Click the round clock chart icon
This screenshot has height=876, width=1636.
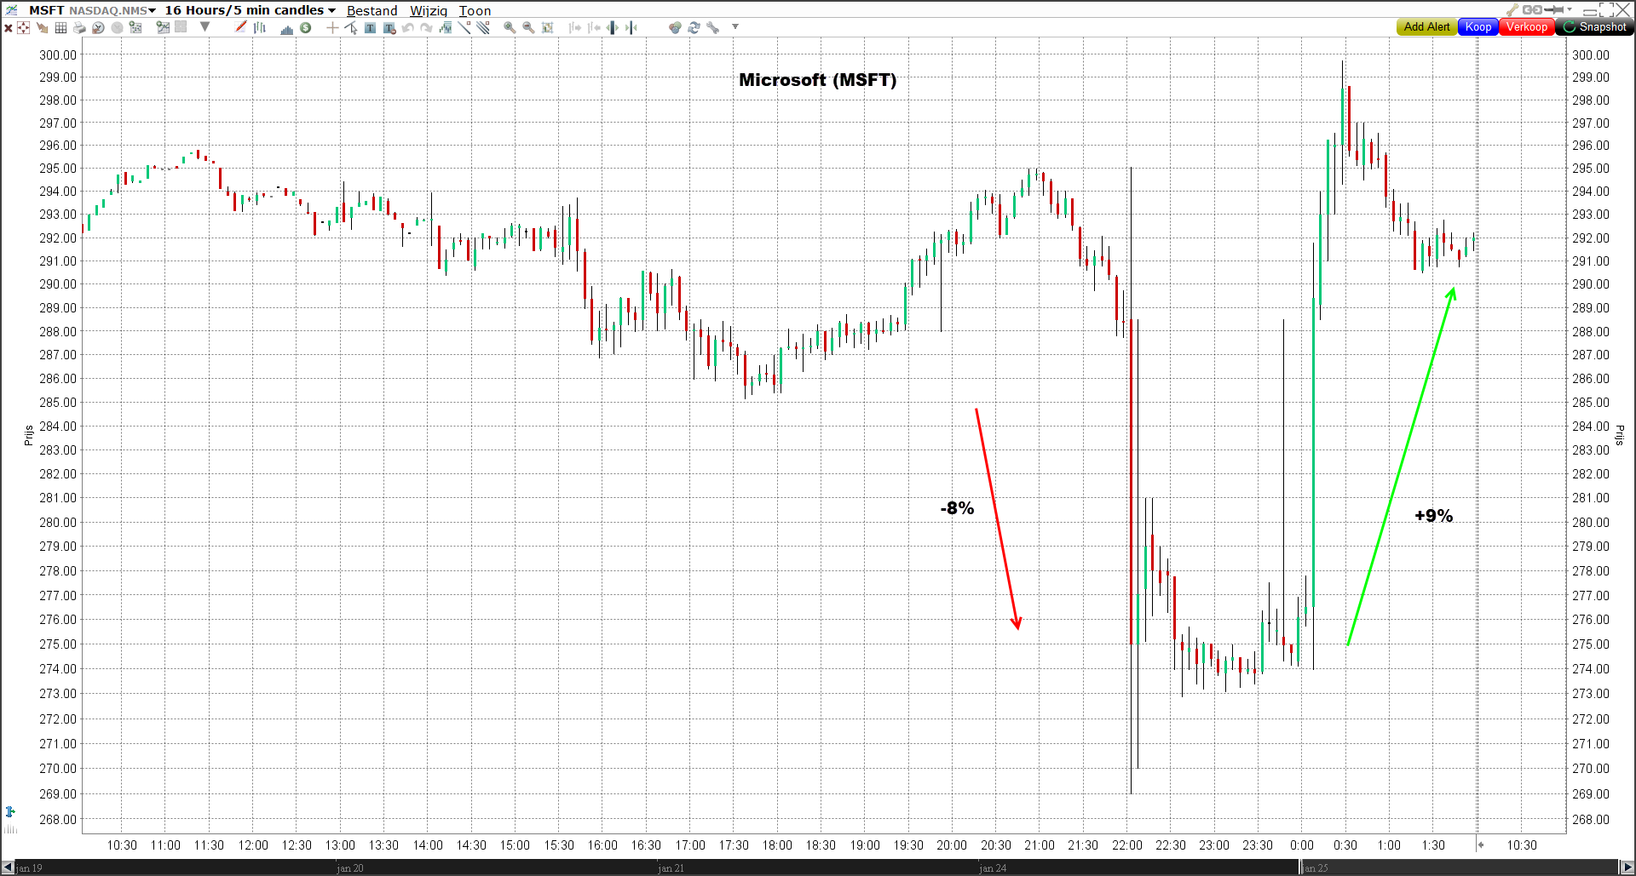tap(98, 27)
